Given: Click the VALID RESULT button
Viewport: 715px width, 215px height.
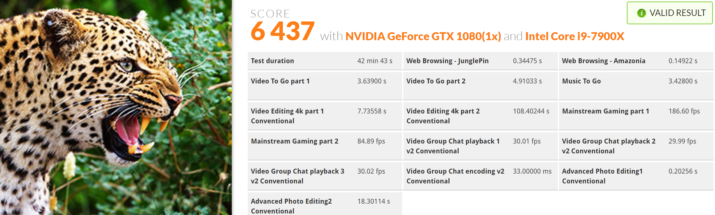Looking at the screenshot, I should click(670, 13).
